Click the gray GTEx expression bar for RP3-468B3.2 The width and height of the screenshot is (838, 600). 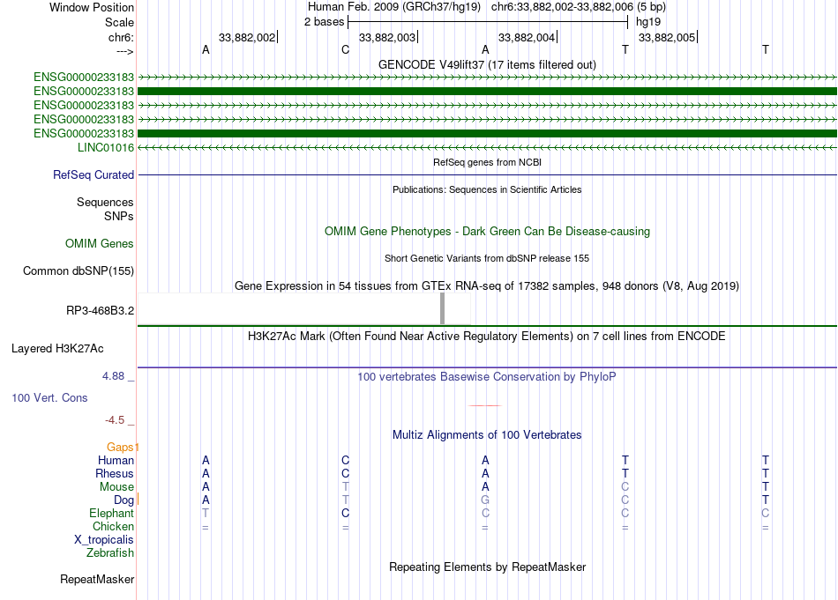pyautogui.click(x=443, y=308)
